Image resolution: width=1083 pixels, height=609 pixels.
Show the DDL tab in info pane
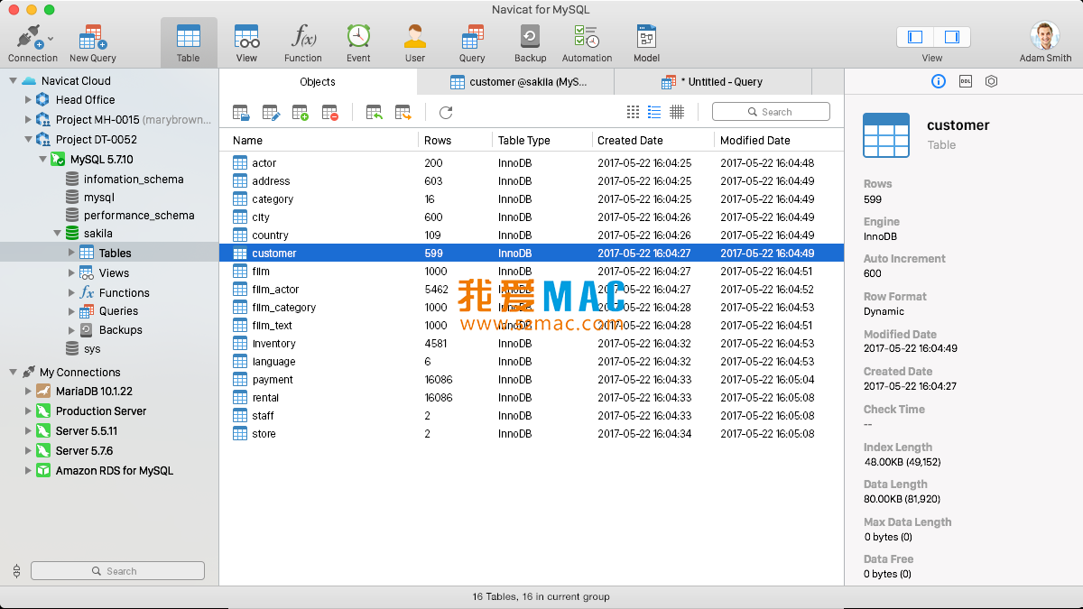click(965, 81)
